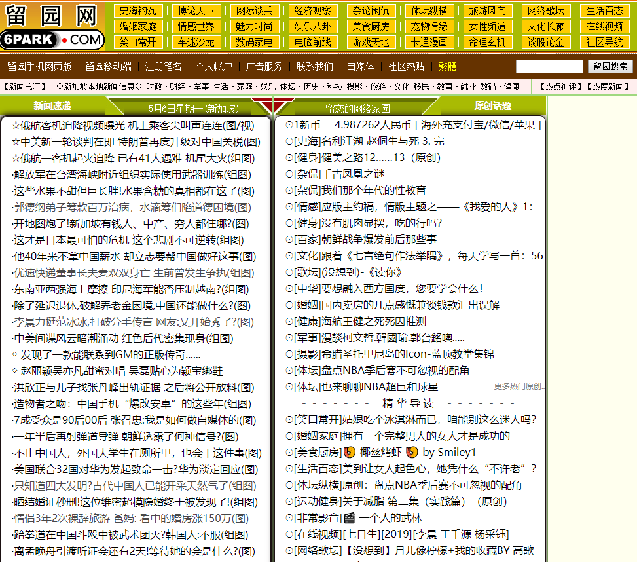
Task: Switch to the 原创话题 tab
Action: coord(492,106)
